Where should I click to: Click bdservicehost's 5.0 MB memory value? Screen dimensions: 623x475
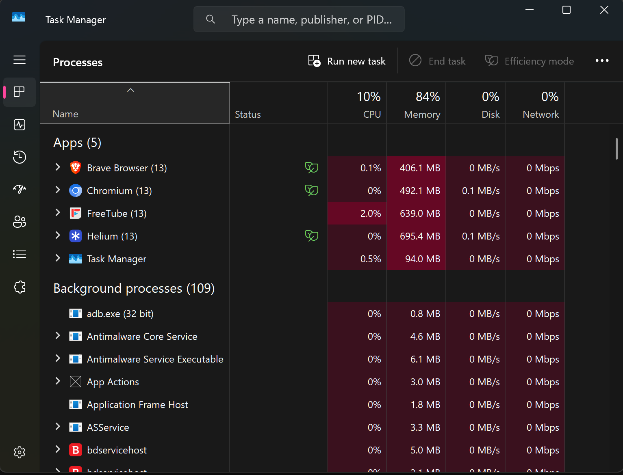coord(425,450)
